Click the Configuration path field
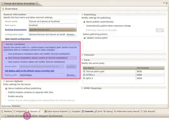This screenshot has height=120, width=169. point(47,35)
